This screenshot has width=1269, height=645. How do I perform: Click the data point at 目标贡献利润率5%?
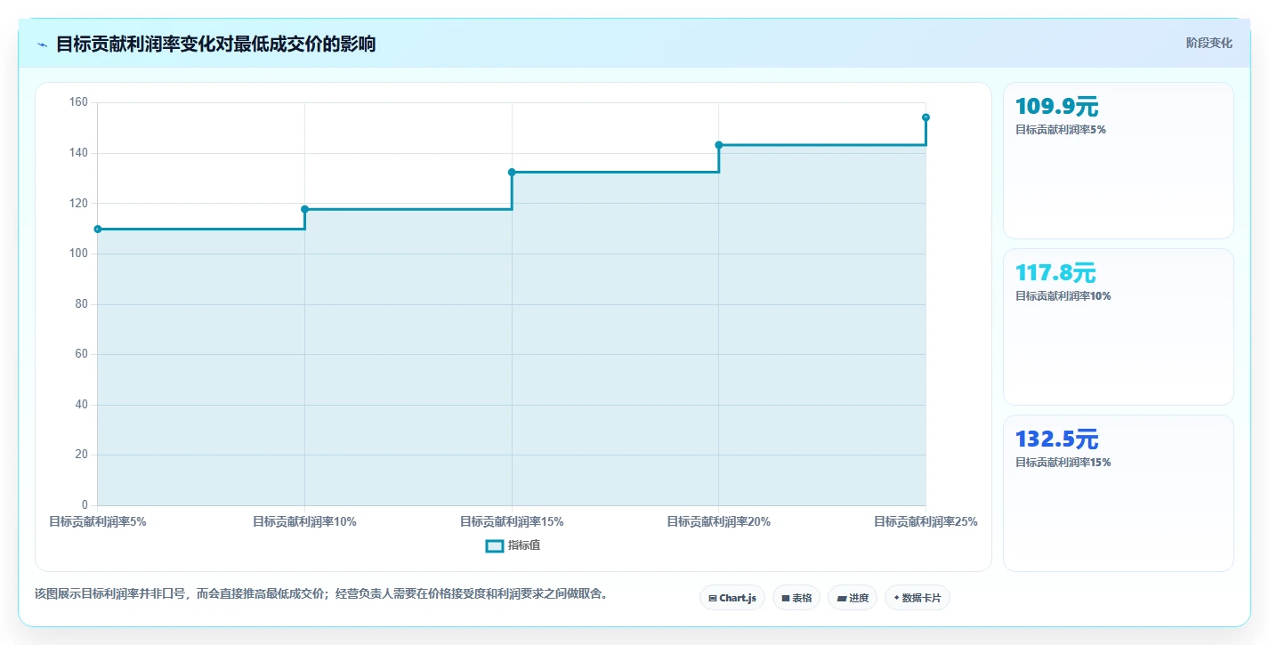pyautogui.click(x=98, y=230)
